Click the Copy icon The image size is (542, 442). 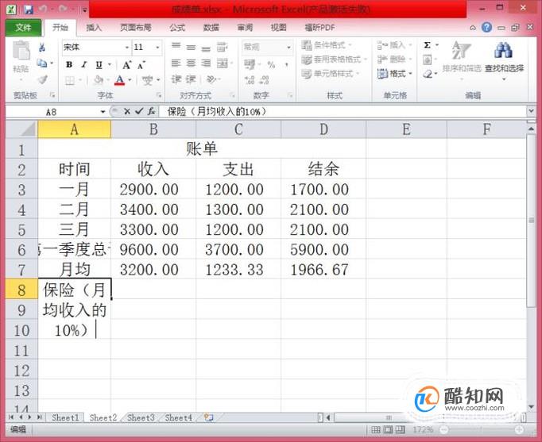tap(42, 63)
